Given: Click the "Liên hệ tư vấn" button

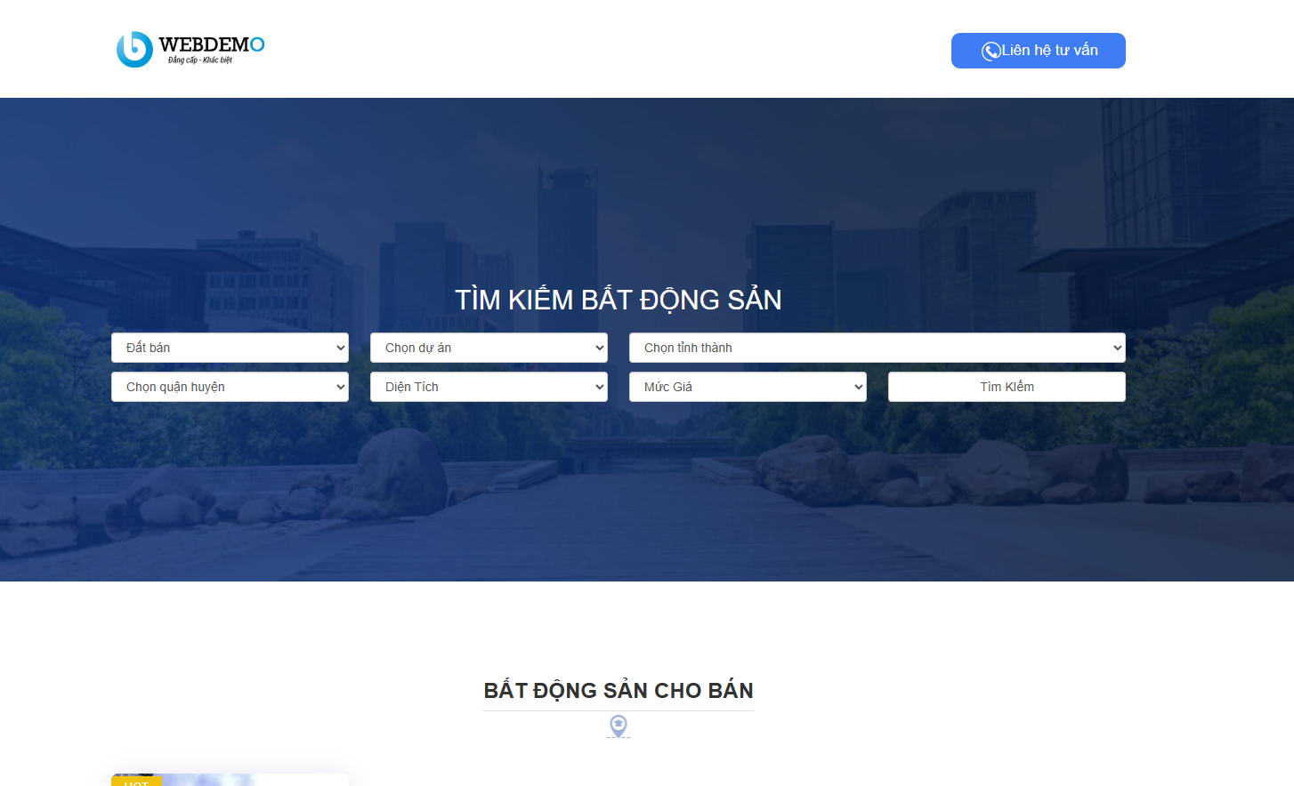Looking at the screenshot, I should tap(1038, 51).
